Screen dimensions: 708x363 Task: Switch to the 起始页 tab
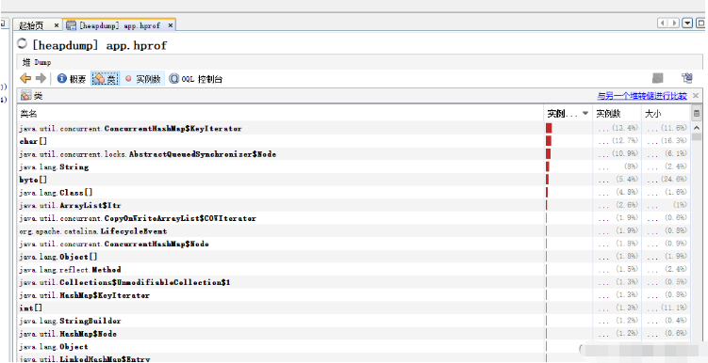(32, 25)
